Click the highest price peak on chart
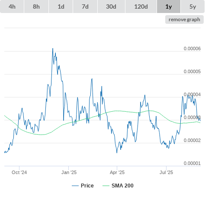Image resolution: width=205 pixels, height=197 pixels. click(53, 48)
